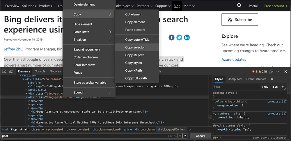Select Cut element in submenu
The height and width of the screenshot is (141, 291).
(x=136, y=14)
